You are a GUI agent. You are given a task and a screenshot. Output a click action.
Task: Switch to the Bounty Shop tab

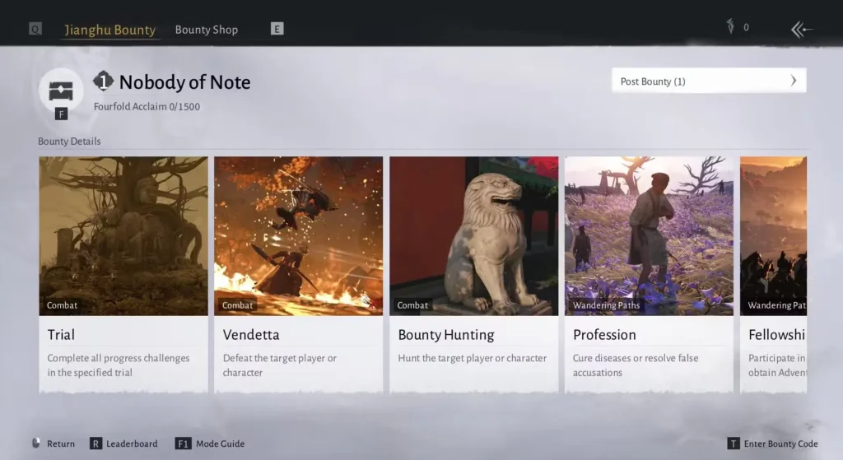pos(207,30)
